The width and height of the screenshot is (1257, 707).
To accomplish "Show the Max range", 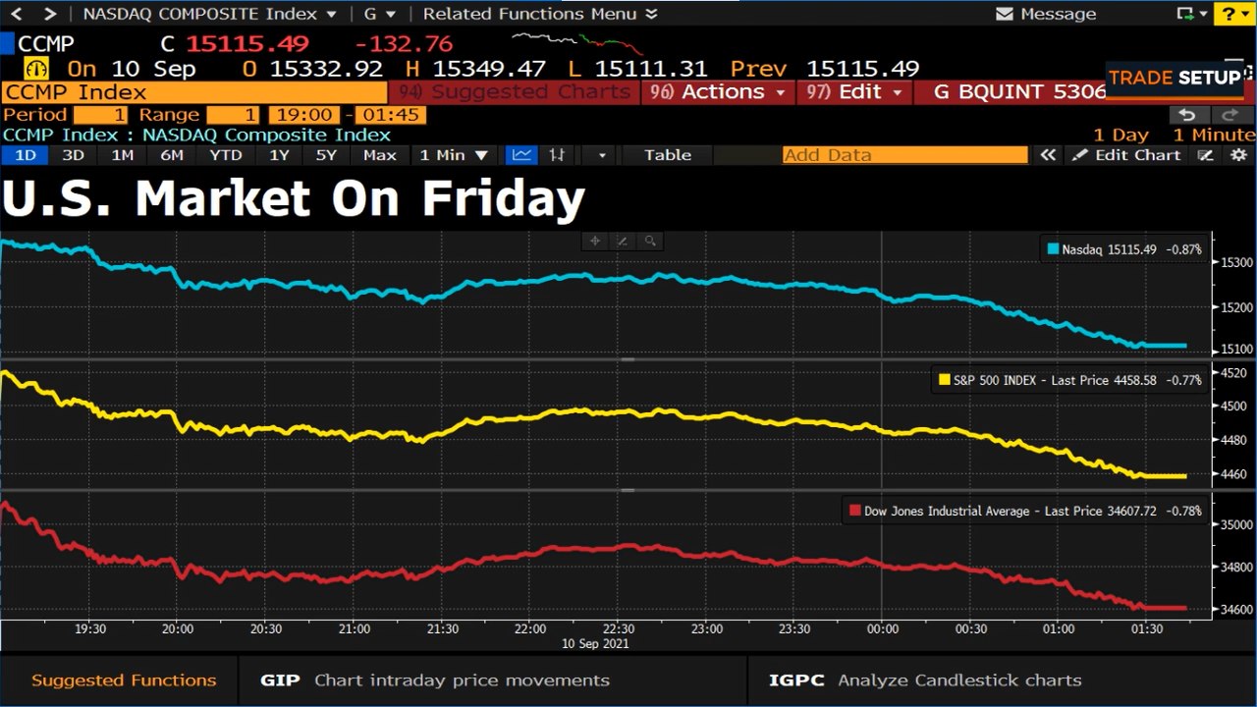I will tap(379, 155).
